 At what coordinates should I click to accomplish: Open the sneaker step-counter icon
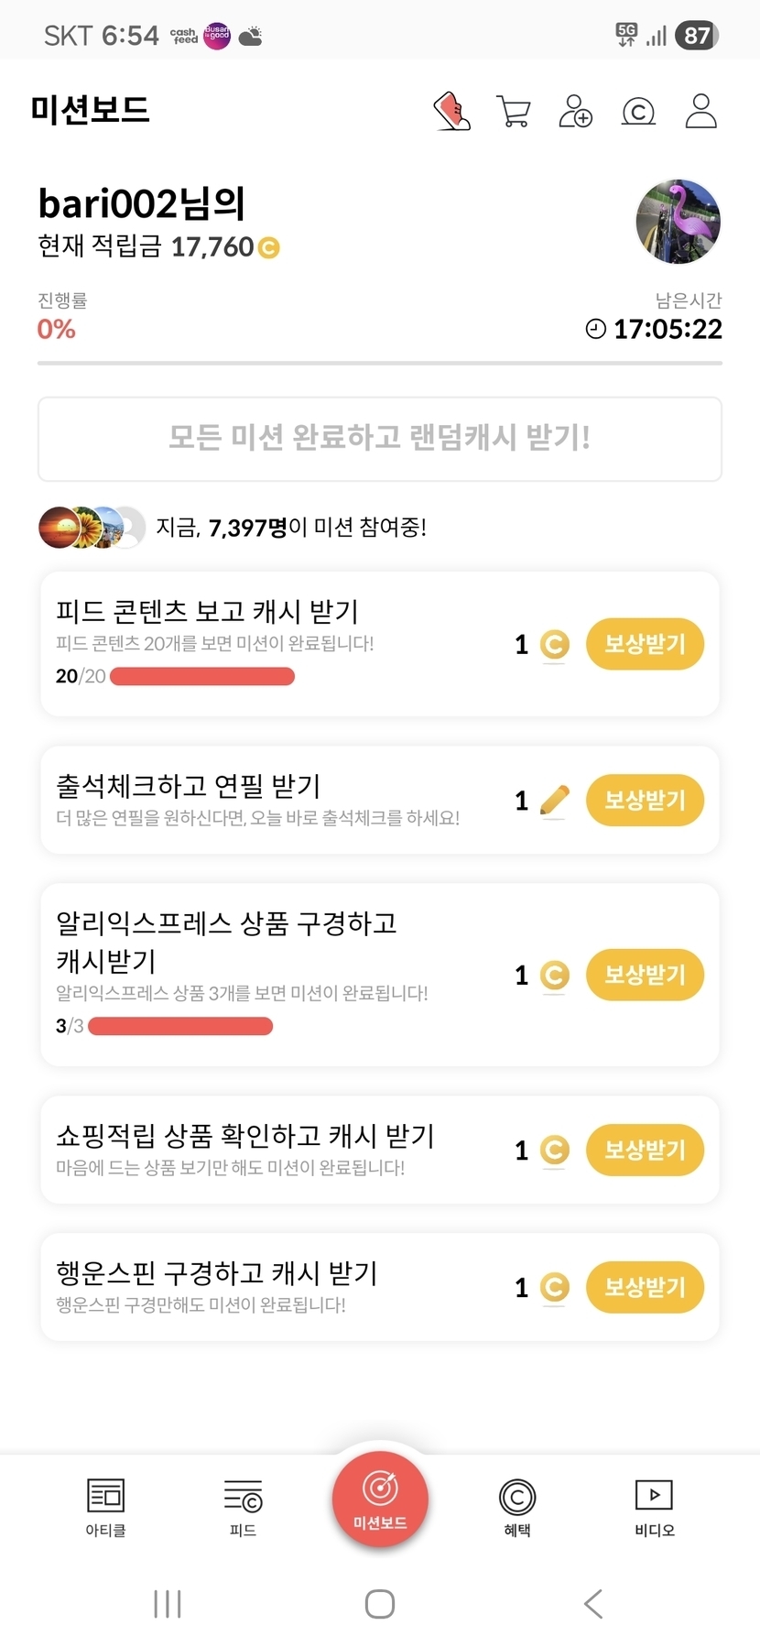point(451,112)
